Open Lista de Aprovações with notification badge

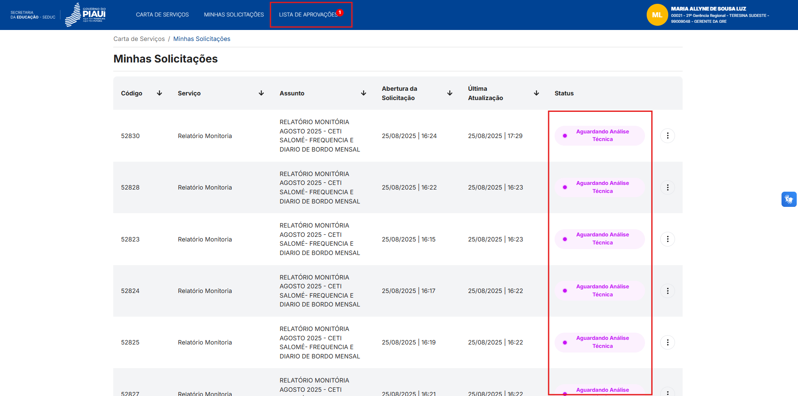click(x=308, y=15)
